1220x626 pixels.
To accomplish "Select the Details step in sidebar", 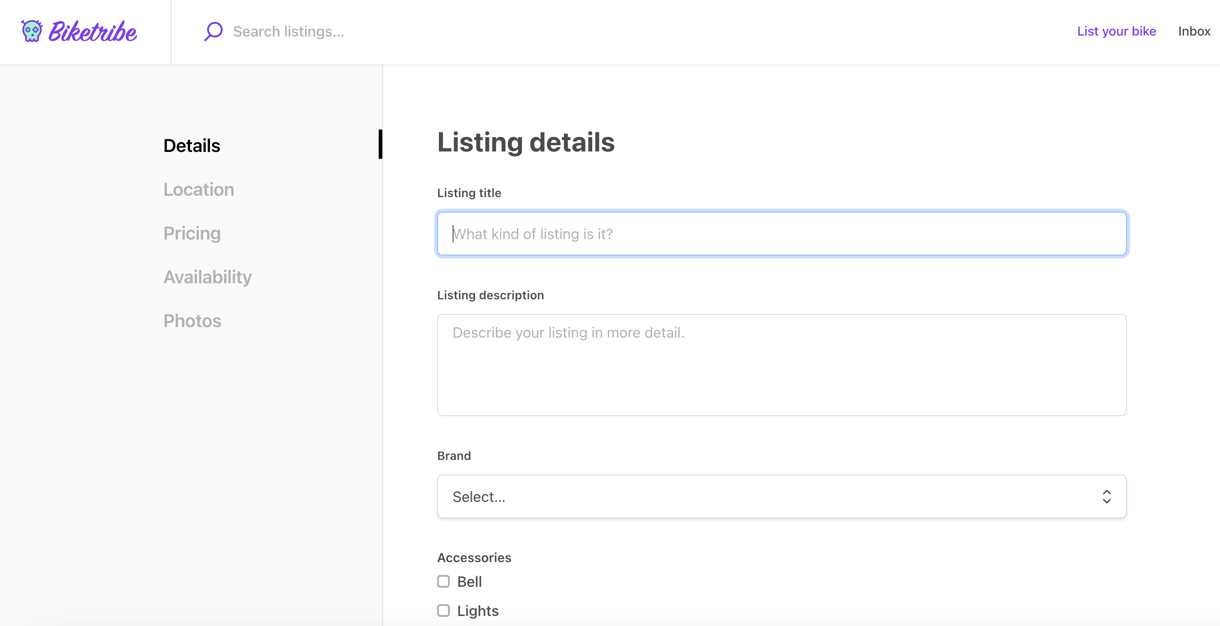I will pos(191,146).
